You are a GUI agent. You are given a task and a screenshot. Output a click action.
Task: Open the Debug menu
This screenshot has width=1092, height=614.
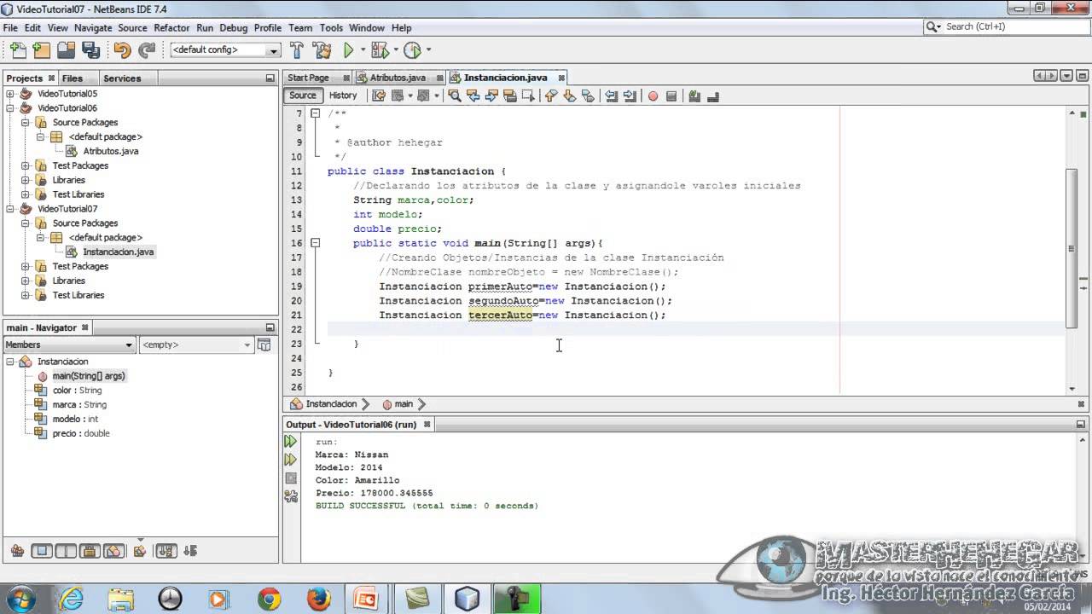234,27
